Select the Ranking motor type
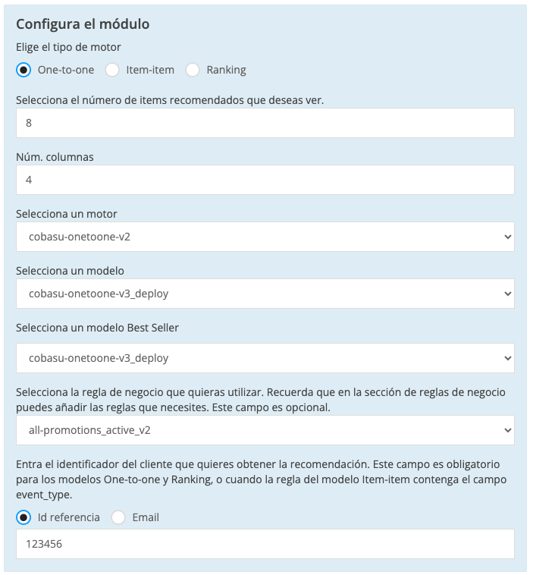The width and height of the screenshot is (533, 575). (x=193, y=70)
